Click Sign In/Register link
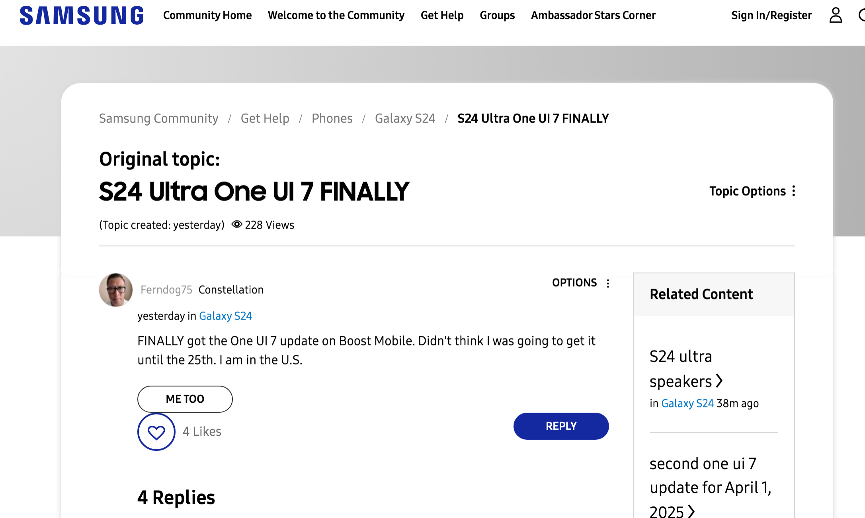 coord(771,16)
